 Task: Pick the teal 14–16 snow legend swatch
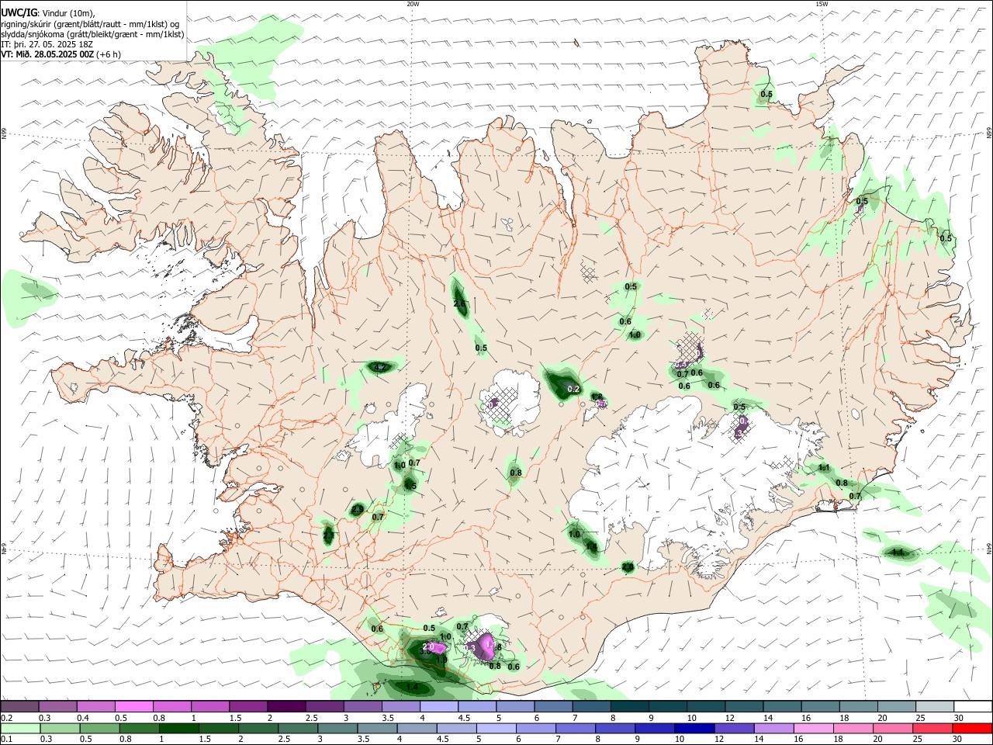782,706
